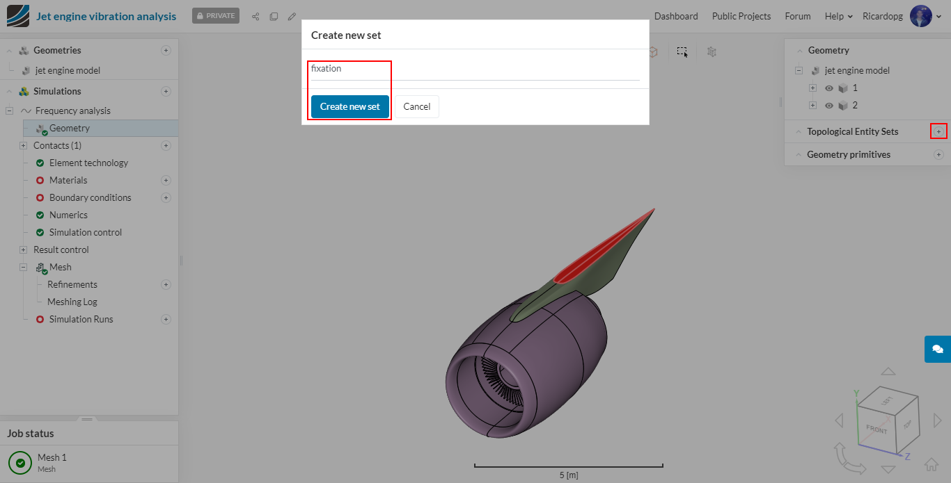Select the Mesh item

[x=61, y=267]
